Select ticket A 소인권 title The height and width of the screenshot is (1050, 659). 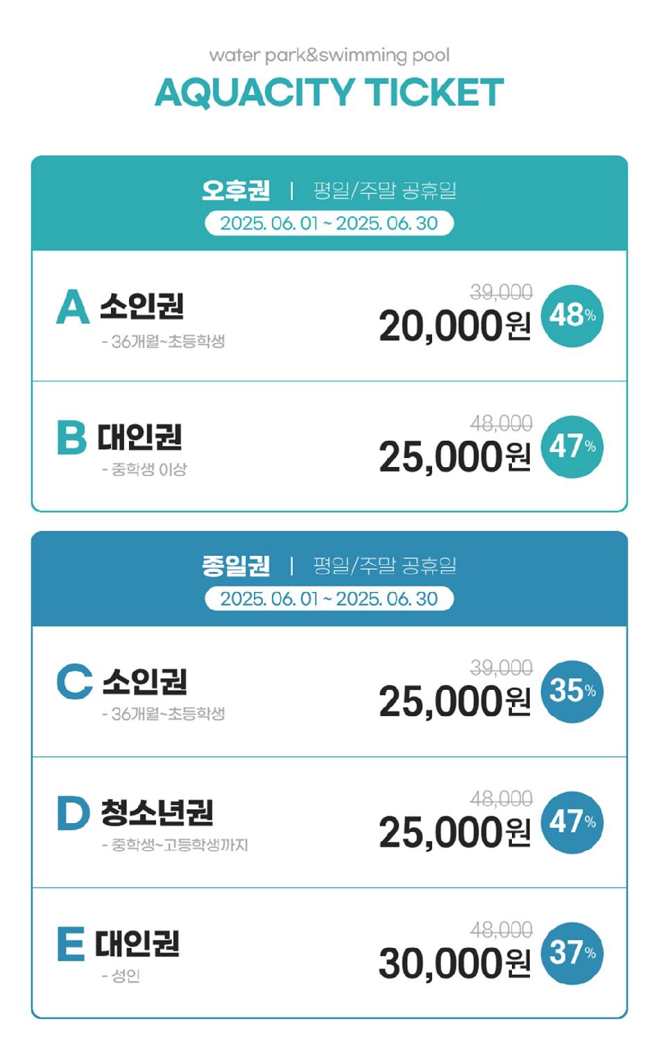point(142,306)
